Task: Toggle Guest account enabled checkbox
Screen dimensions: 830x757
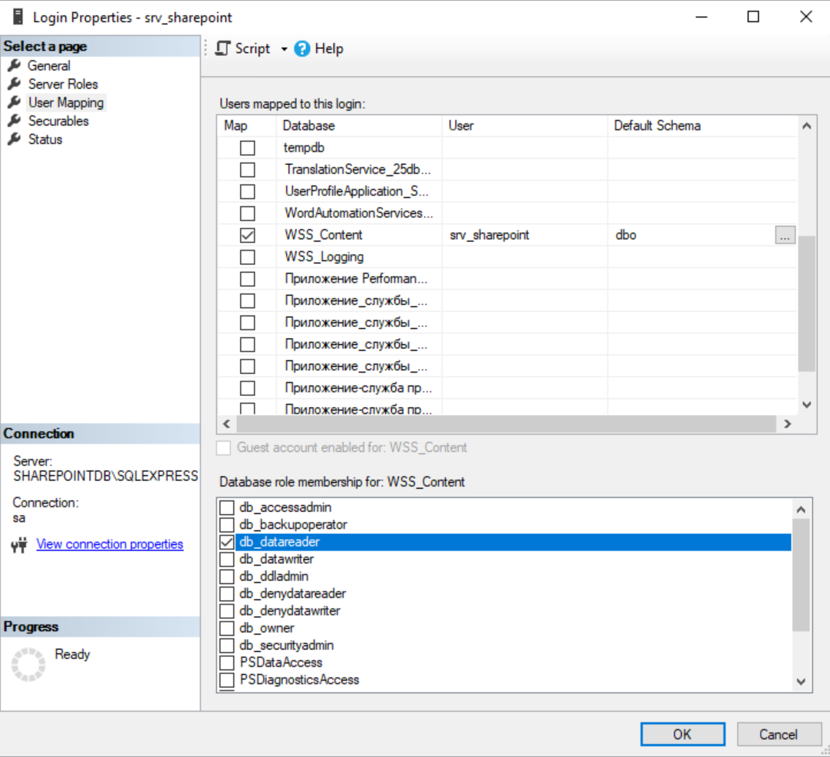Action: [224, 447]
